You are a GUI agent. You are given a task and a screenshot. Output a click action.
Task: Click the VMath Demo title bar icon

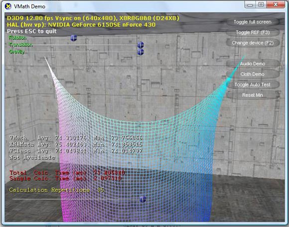coord(8,6)
